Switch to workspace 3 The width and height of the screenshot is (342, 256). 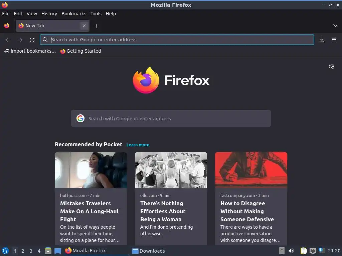pyautogui.click(x=31, y=251)
